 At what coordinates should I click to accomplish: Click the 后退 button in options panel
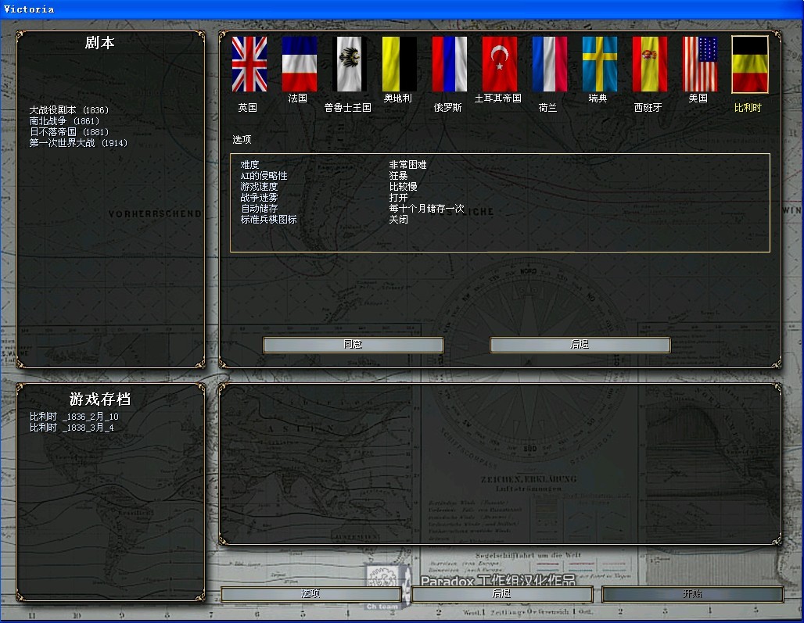[580, 344]
